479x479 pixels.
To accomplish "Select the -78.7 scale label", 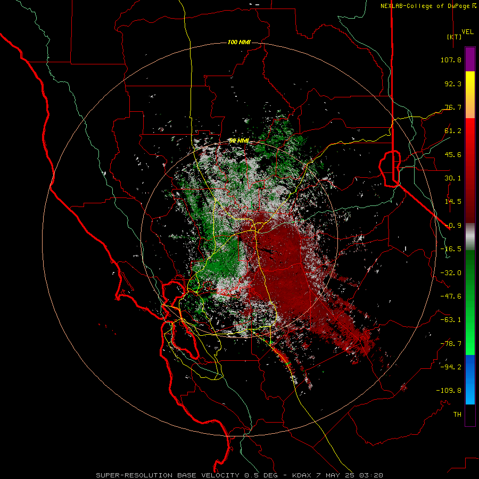I will click(451, 344).
